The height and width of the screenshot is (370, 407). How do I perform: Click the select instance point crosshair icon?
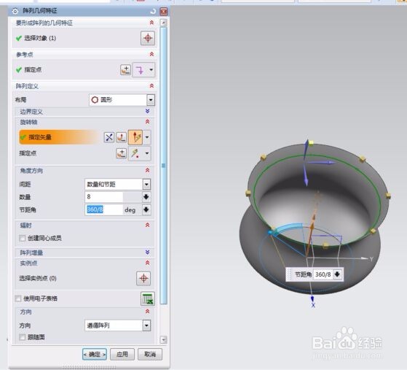click(143, 278)
